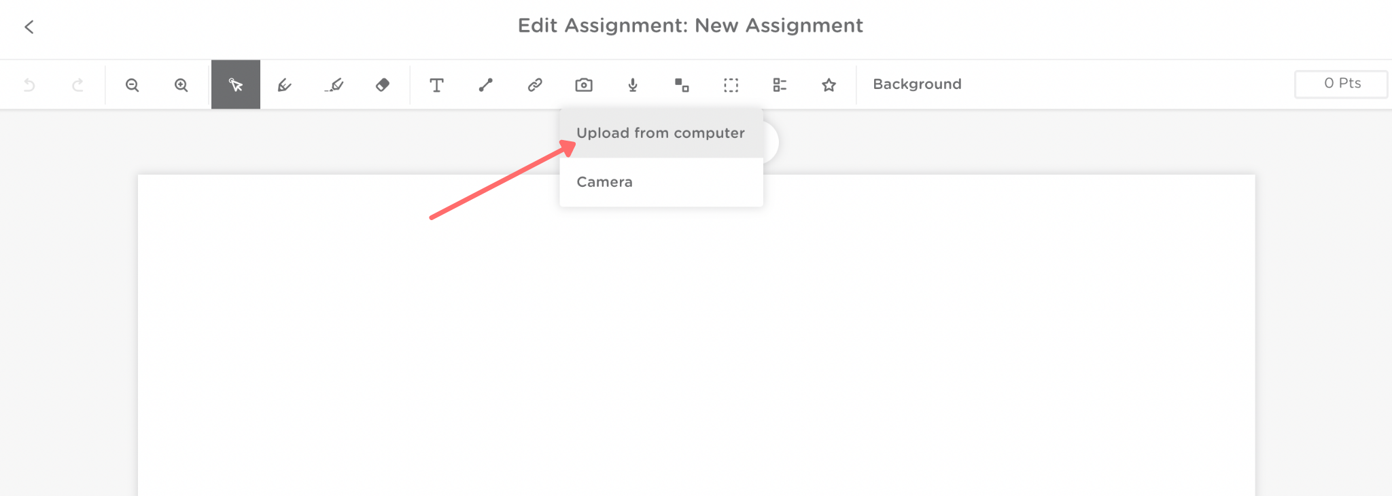Choose the Text tool

tap(436, 85)
